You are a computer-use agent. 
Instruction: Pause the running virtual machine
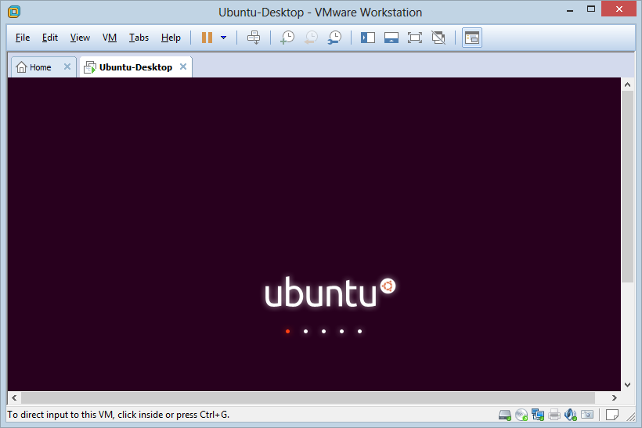[207, 38]
